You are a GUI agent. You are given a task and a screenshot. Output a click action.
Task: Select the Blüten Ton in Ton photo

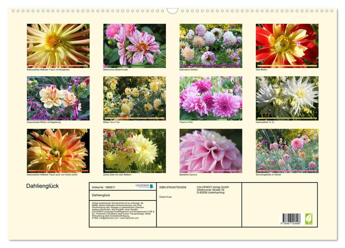click(x=134, y=98)
